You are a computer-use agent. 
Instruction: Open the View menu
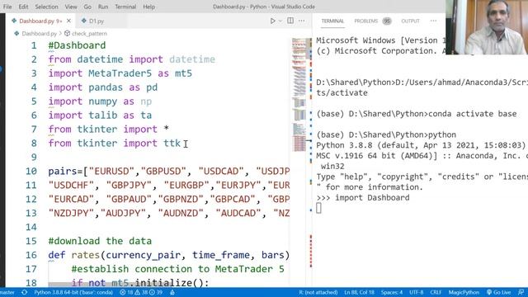click(71, 7)
